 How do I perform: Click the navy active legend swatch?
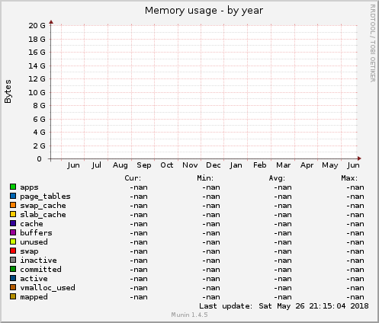point(13,278)
